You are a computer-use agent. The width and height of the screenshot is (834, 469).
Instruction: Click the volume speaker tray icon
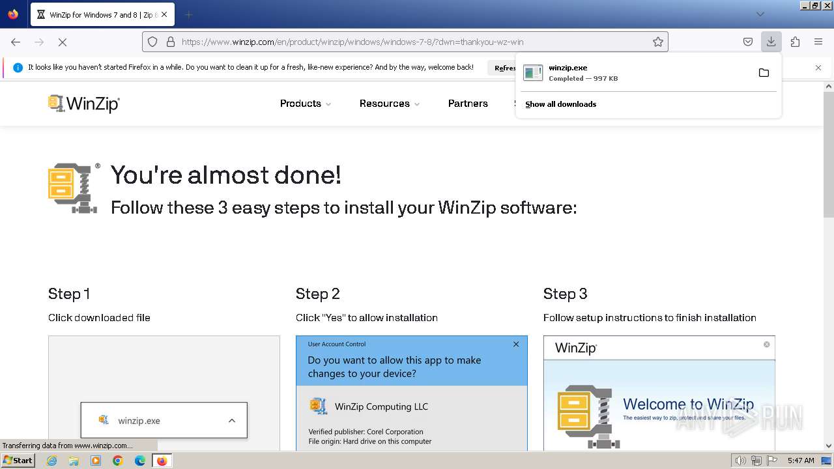coord(740,461)
